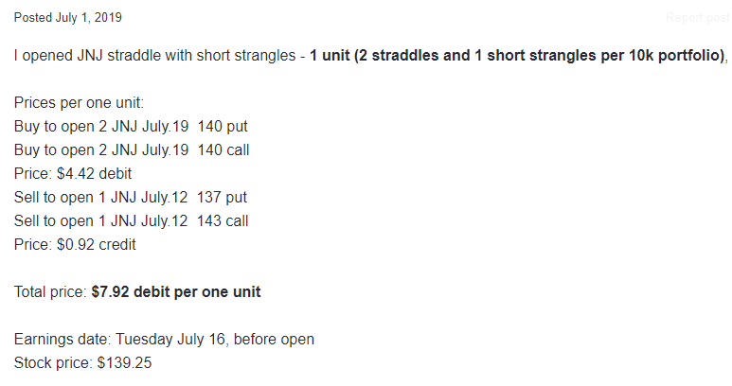Select the "$139.25" stock price value
Image resolution: width=732 pixels, height=386 pixels.
click(125, 362)
